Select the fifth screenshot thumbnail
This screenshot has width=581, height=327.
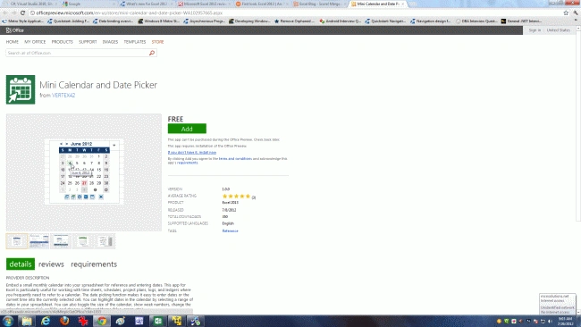(105, 241)
